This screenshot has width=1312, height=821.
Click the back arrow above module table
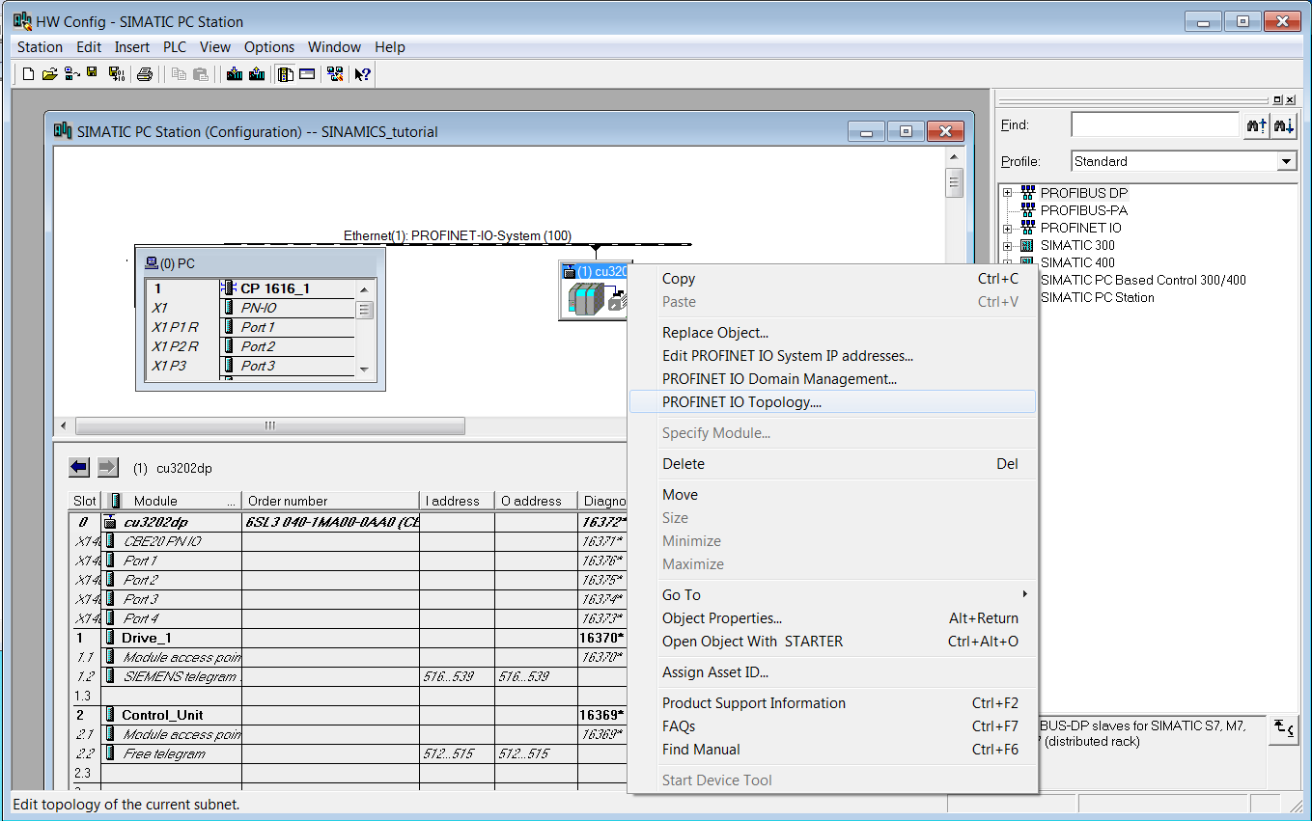[x=79, y=467]
